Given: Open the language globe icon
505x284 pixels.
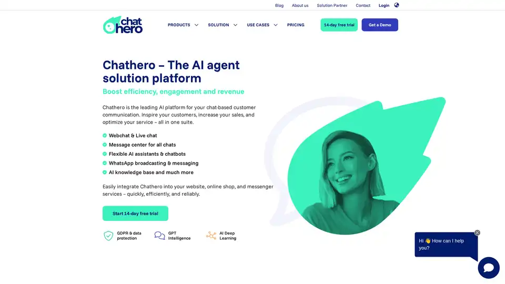Looking at the screenshot, I should (397, 5).
